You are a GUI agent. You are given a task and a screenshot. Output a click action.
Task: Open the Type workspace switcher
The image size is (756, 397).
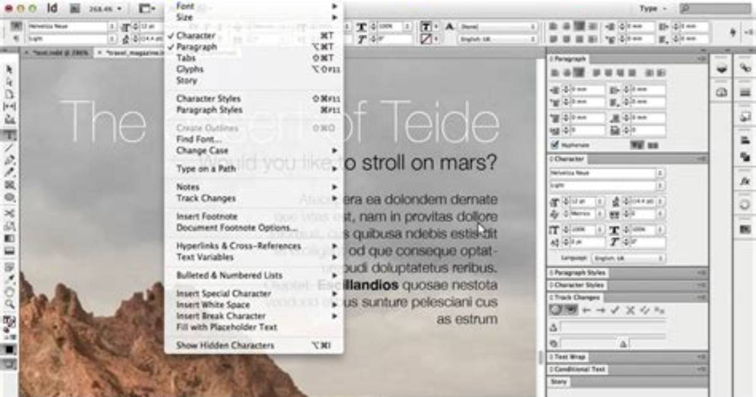pyautogui.click(x=654, y=8)
